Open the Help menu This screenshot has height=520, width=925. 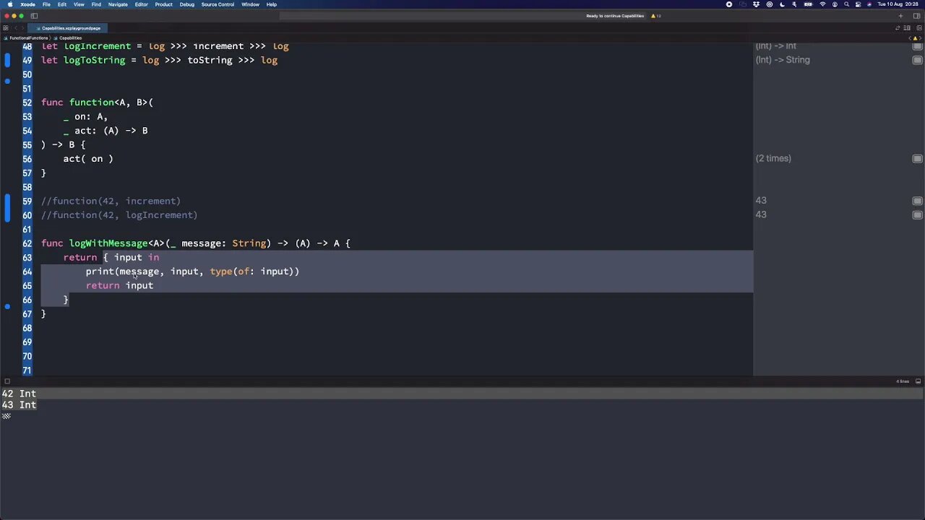click(x=272, y=4)
